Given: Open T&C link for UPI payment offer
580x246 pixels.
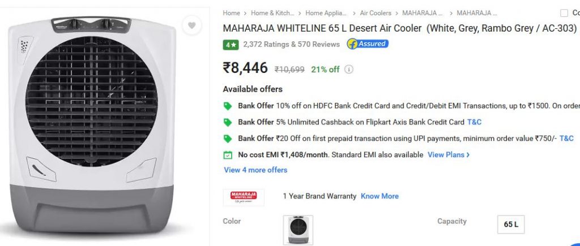Looking at the screenshot, I should point(566,139).
